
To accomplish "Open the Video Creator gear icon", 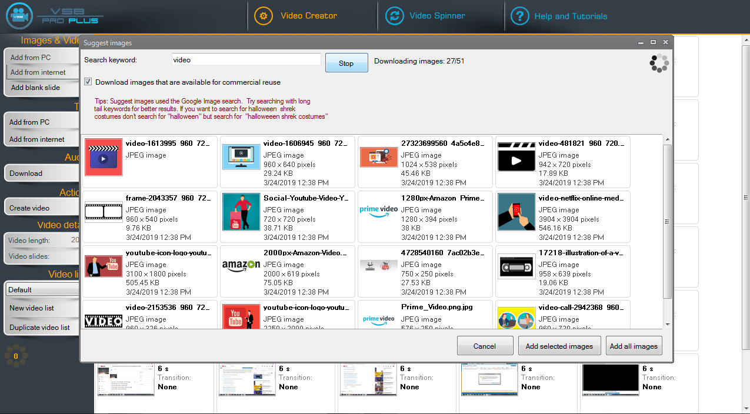I will pos(264,16).
